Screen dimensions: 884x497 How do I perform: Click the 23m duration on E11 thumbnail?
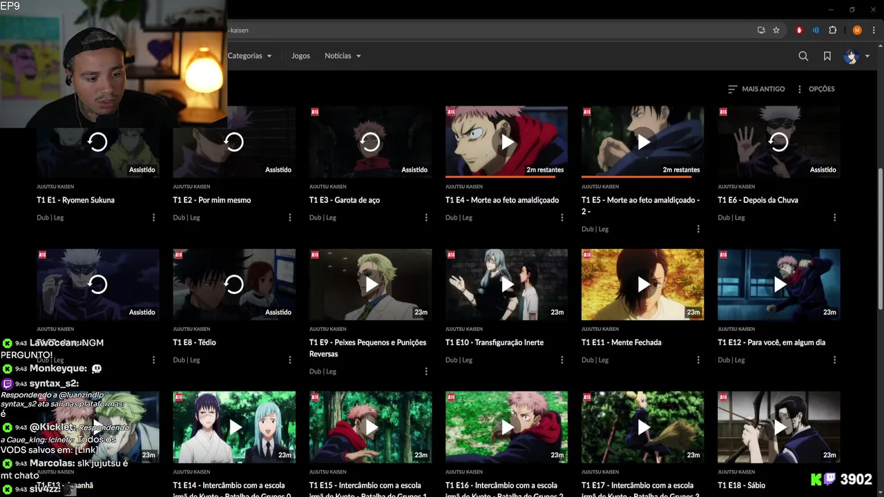click(693, 313)
